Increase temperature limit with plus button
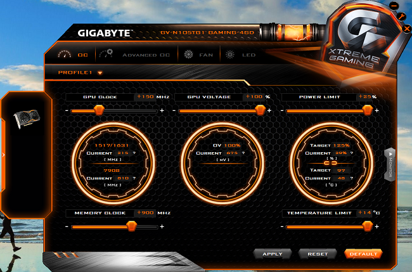Screen dimensions: 412x272 tap(377, 226)
